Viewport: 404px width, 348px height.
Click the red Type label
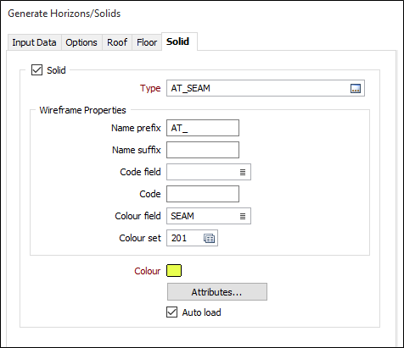pos(150,88)
